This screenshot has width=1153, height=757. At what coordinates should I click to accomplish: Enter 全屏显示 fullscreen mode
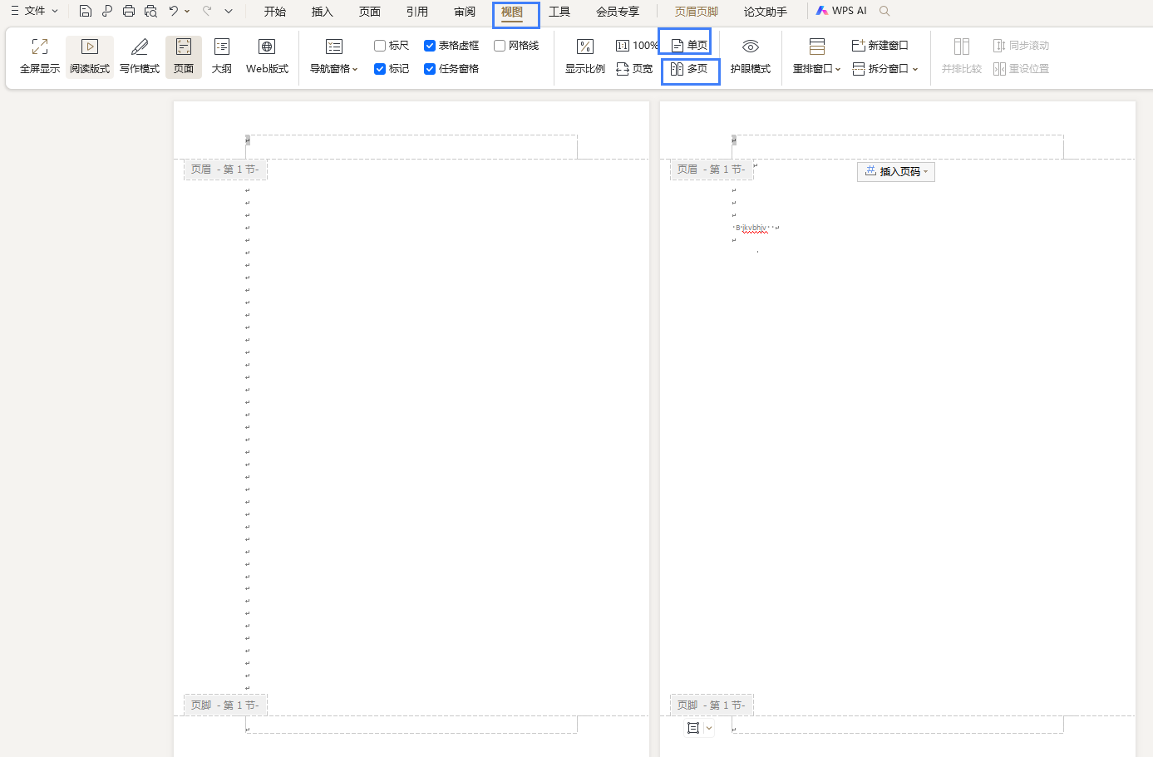click(x=40, y=57)
